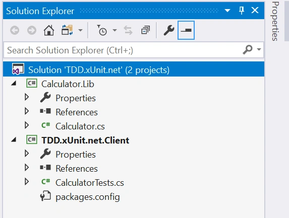This screenshot has width=289, height=218.
Task: Click the Search Solution Explorer field
Action: pos(134,50)
